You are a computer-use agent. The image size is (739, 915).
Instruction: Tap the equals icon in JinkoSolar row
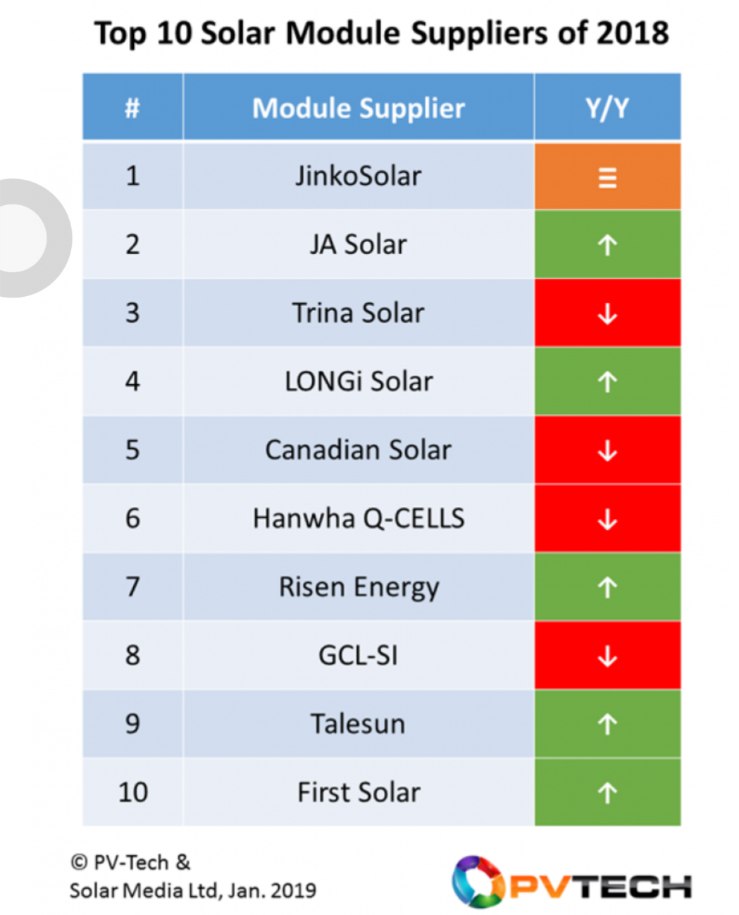click(607, 177)
